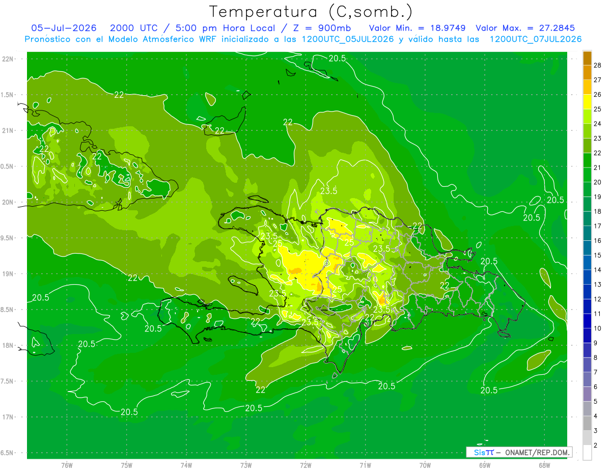611x472 pixels.
Task: Pick the white legend swatch below 2
Action: click(x=587, y=453)
